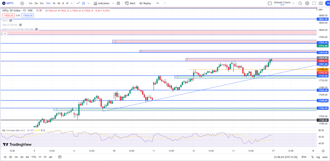This screenshot has height=161, width=330.
Task: Switch to 3m interval
Action: 36,3
